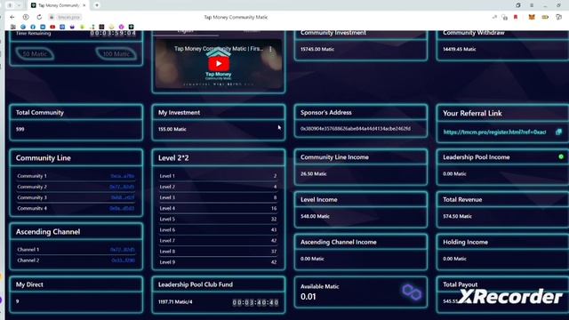Click the Polygon Matic logo icon
569x320 pixels.
[x=412, y=292]
